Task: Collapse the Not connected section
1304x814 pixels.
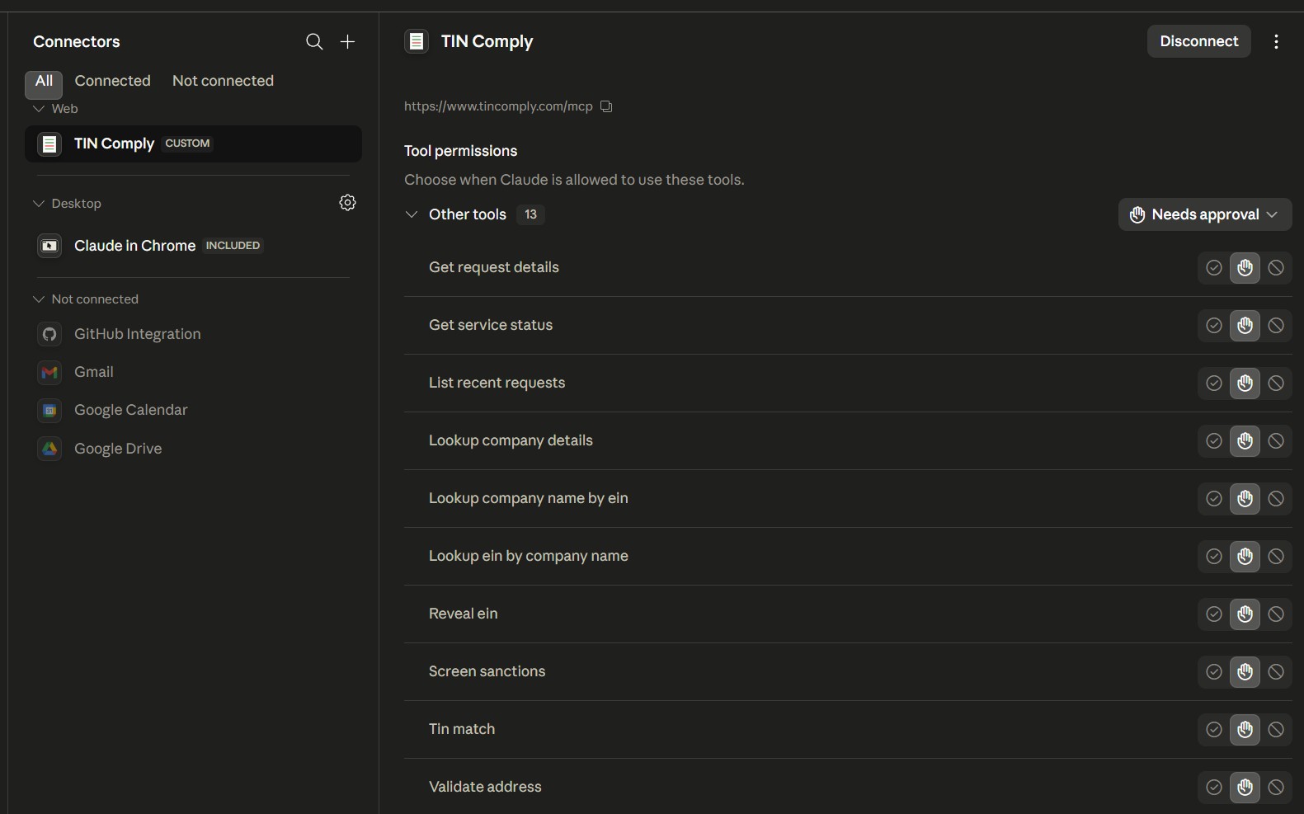Action: [x=39, y=299]
